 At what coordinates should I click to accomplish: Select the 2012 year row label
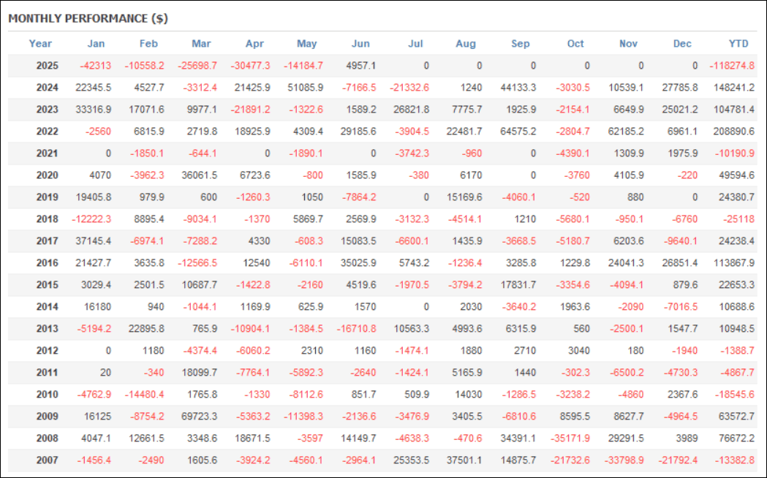click(47, 350)
